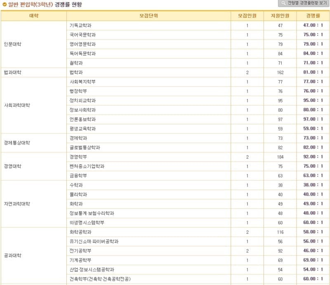Click the magnifier icon on the 전형별 경쟁률현황 보기 button
The width and height of the screenshot is (330, 285).
[283, 3]
